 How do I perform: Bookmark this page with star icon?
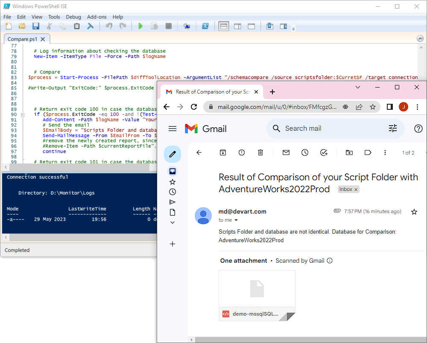(x=372, y=107)
